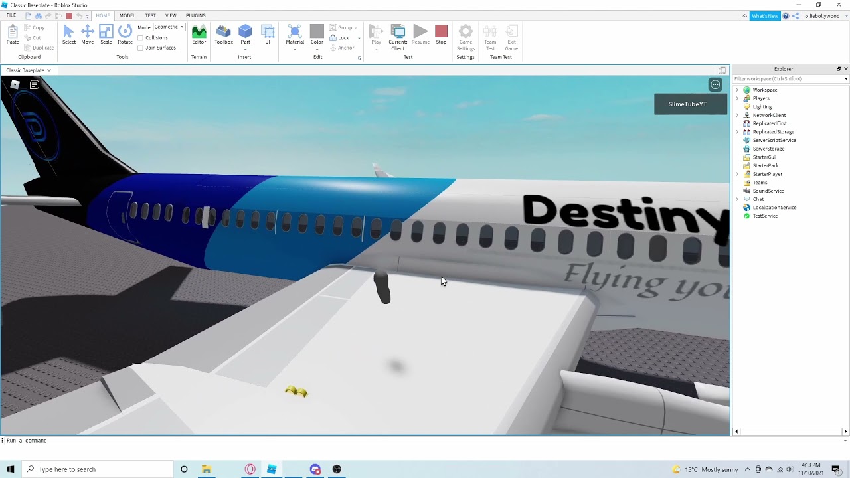Open File Explorer from taskbar
850x478 pixels.
point(207,469)
